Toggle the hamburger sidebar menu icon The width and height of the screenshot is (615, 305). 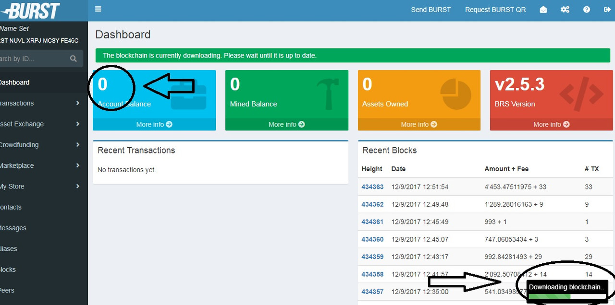click(x=98, y=9)
